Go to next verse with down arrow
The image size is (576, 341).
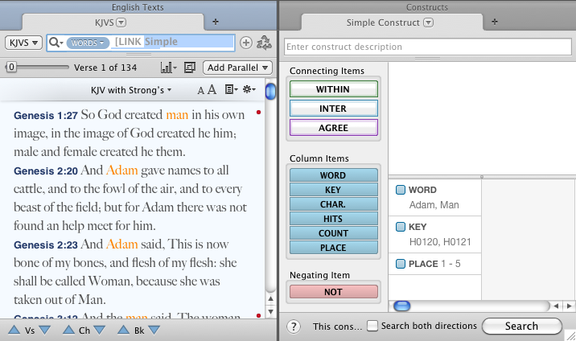pyautogui.click(x=44, y=330)
